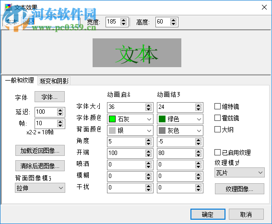Increase start 干扰 noise value
Image resolution: width=272 pixels, height=224 pixels.
tap(148, 186)
